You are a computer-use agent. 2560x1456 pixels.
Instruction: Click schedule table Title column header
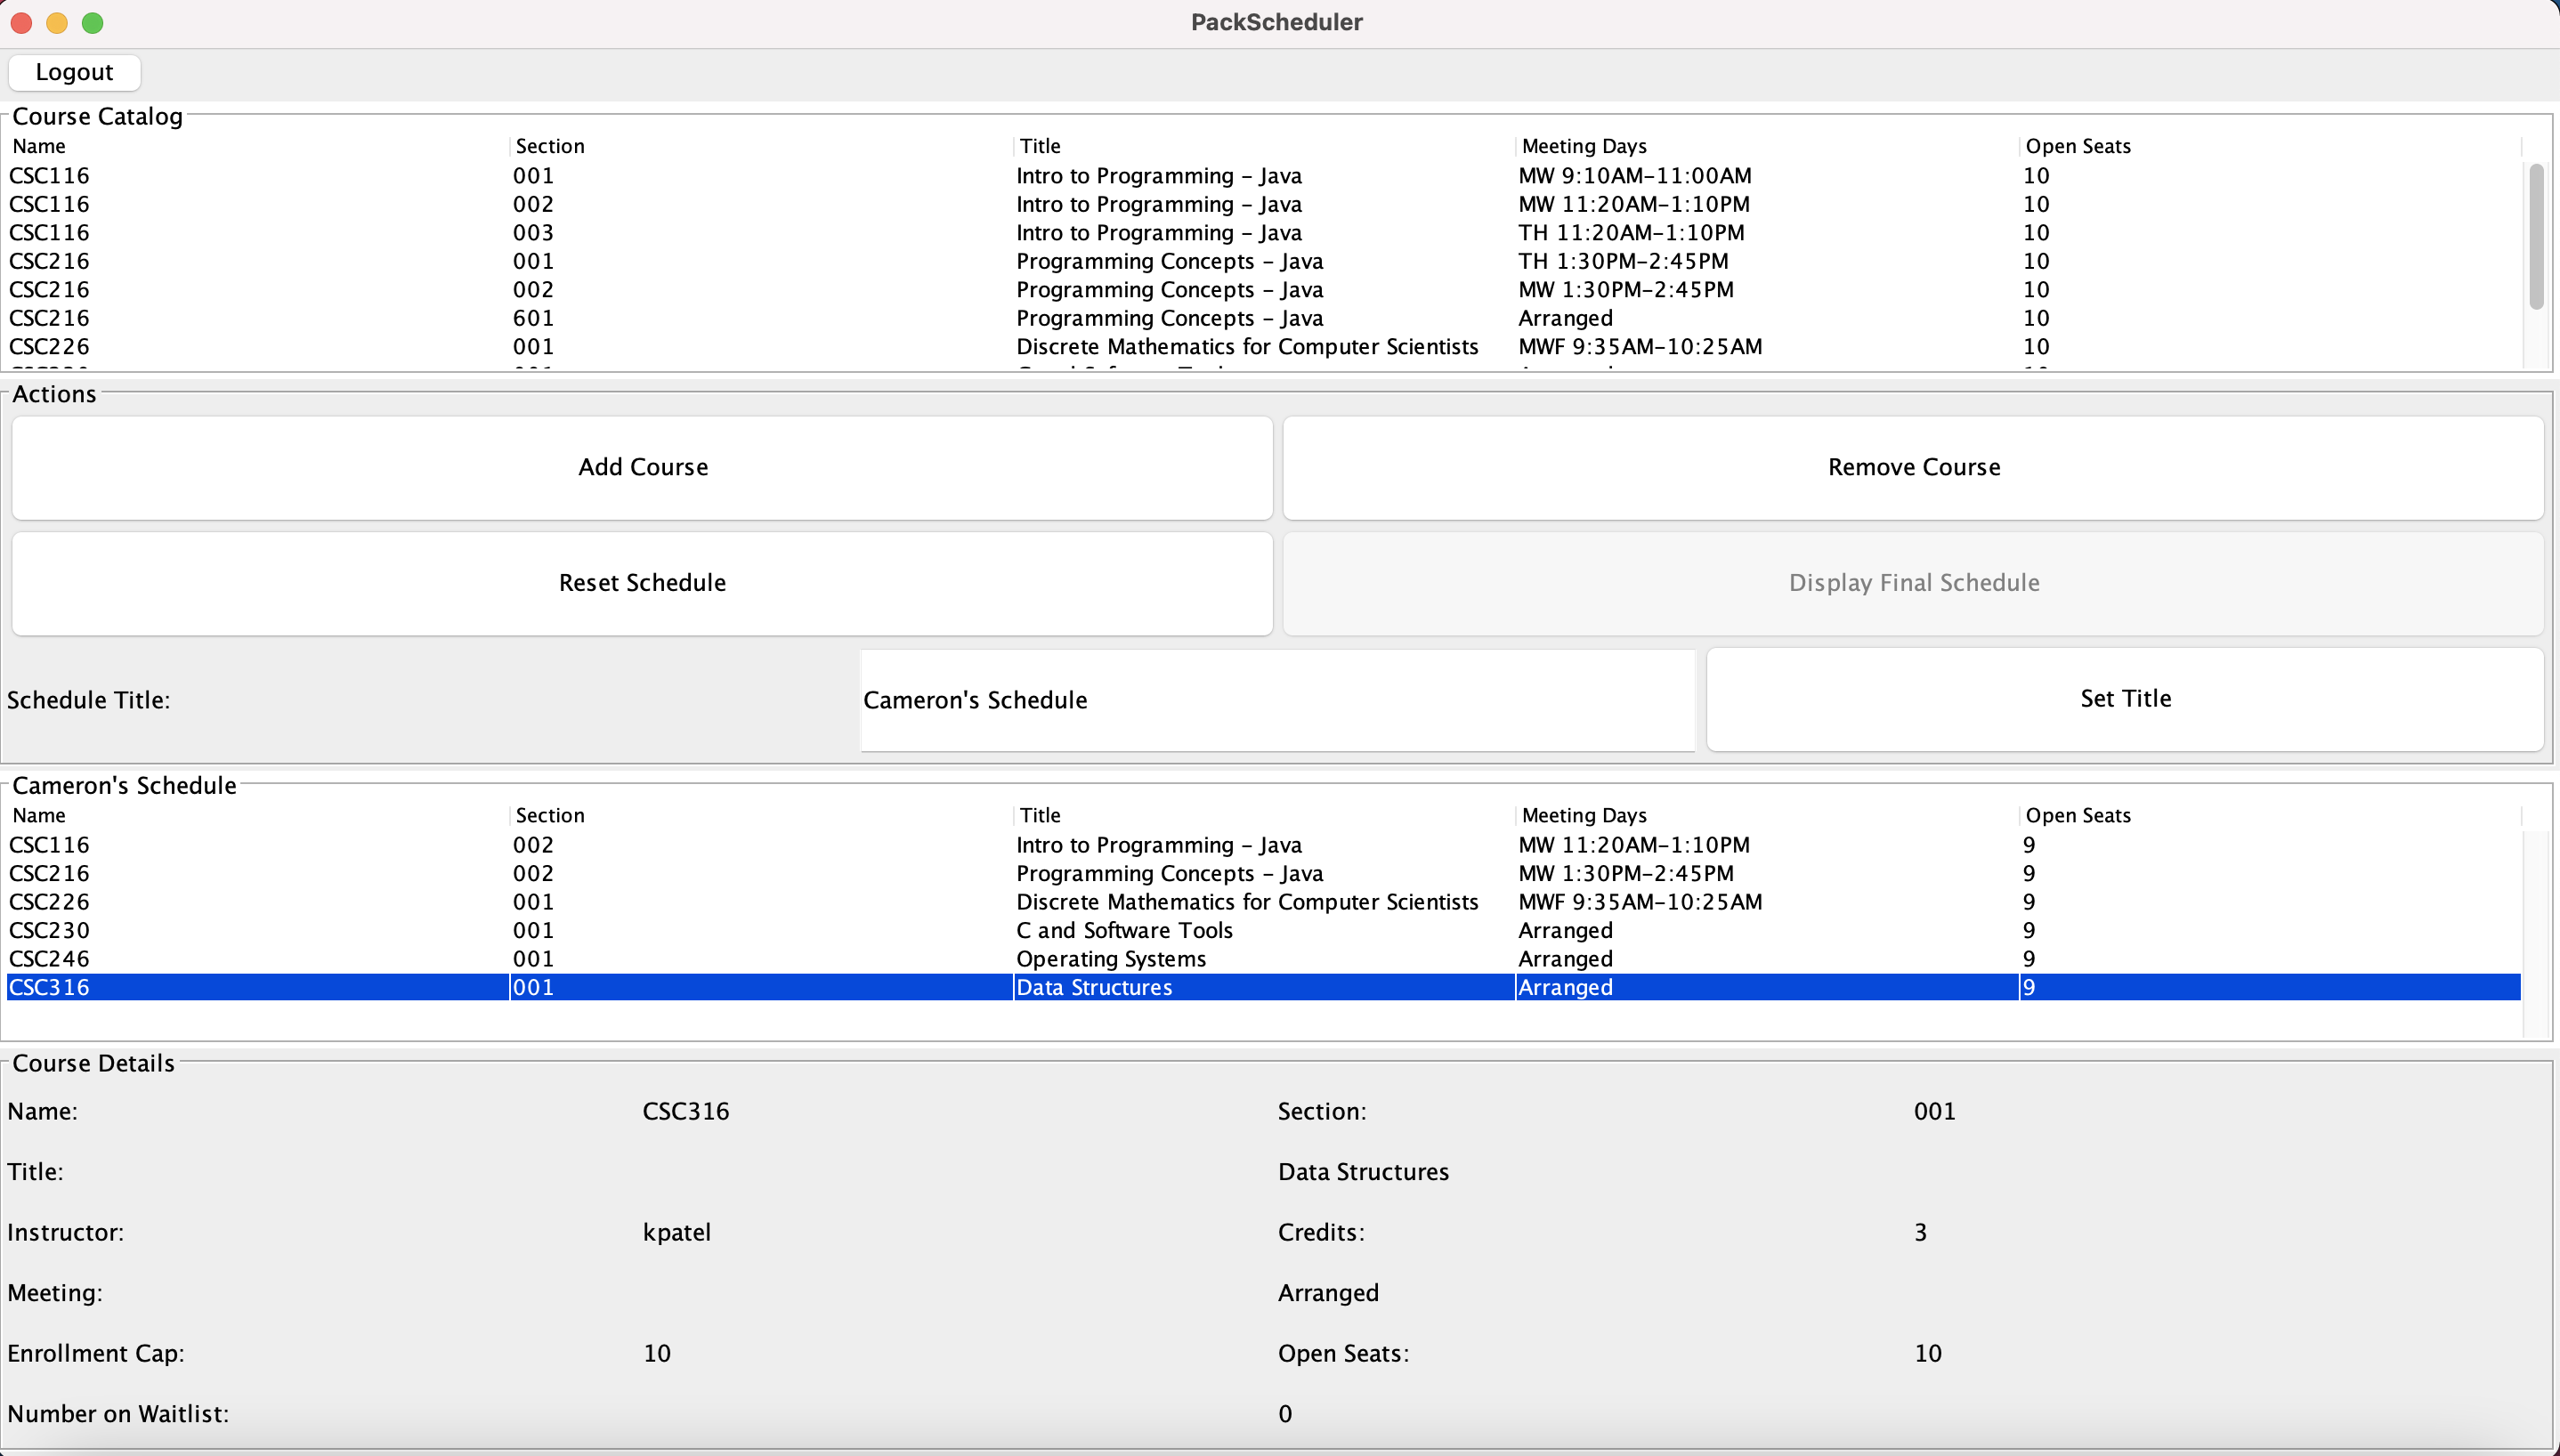(1040, 815)
